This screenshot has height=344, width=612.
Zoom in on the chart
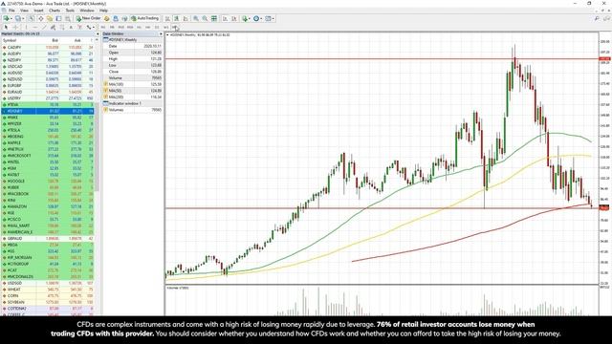click(x=196, y=18)
